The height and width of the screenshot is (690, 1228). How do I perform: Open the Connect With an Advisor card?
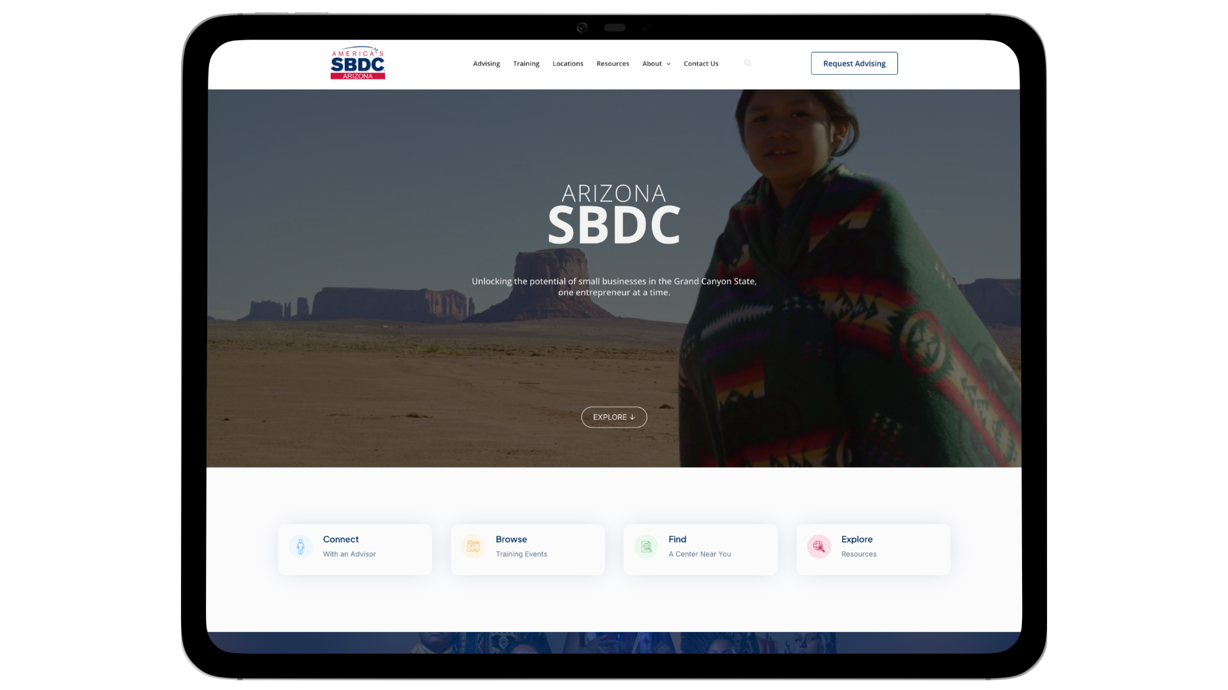click(x=355, y=549)
